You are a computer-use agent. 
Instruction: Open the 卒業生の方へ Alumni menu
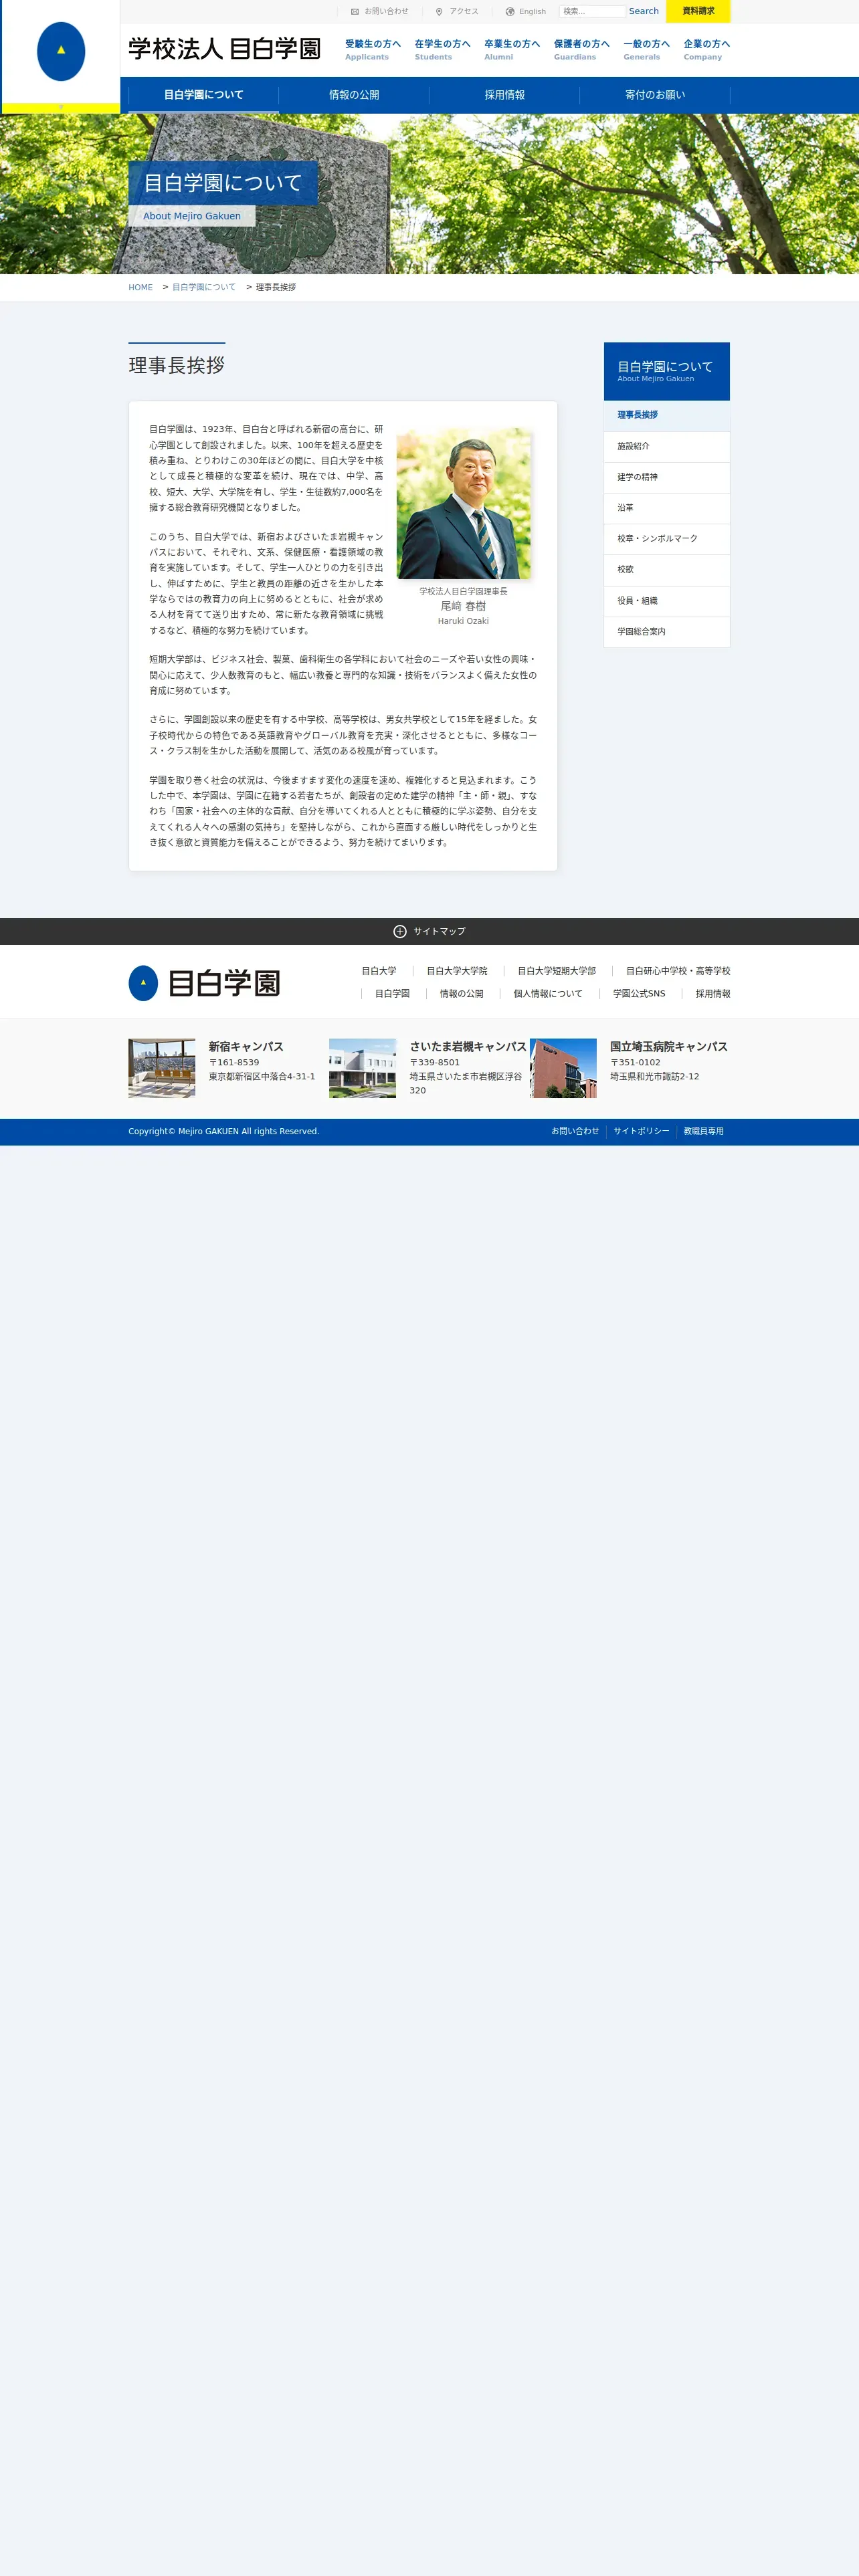point(512,49)
